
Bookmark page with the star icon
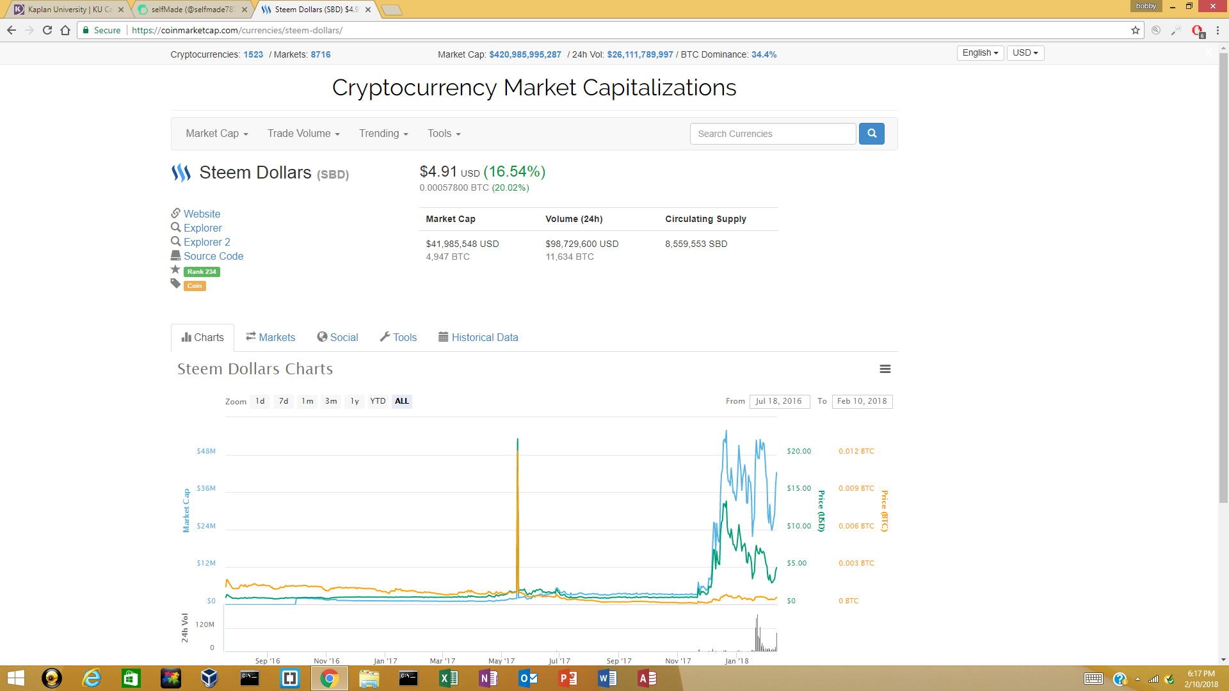(1136, 30)
